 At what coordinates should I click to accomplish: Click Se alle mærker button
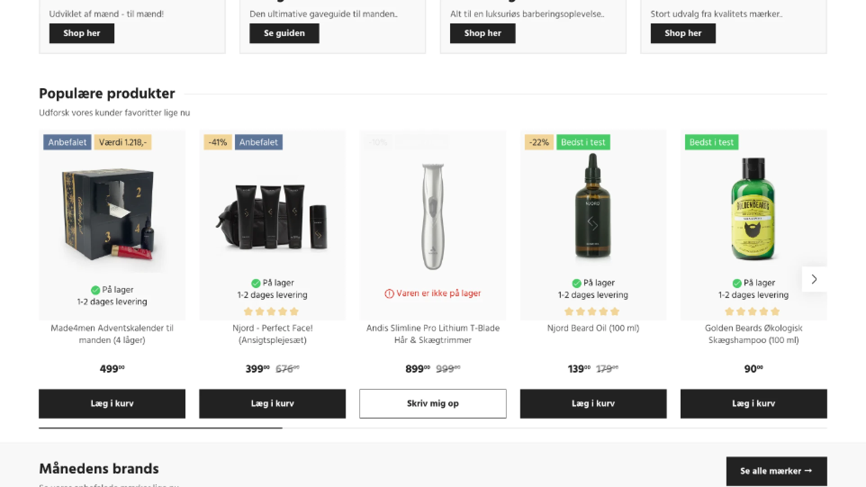776,471
